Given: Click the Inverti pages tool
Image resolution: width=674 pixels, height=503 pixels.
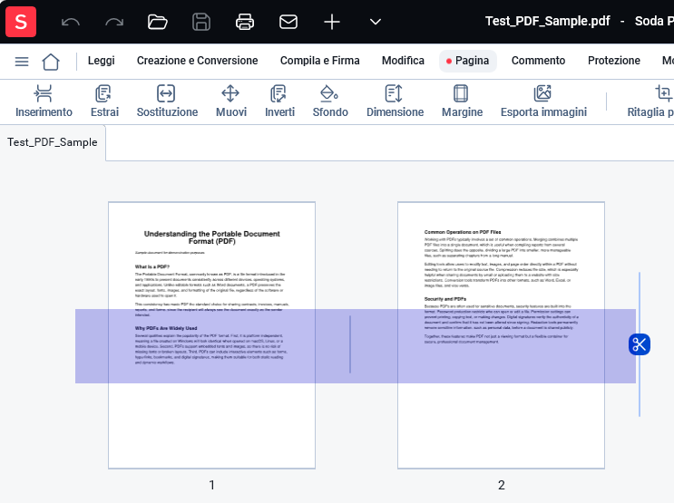Looking at the screenshot, I should click(279, 102).
